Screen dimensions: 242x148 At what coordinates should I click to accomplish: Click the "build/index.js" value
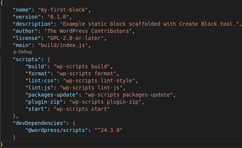point(63,45)
